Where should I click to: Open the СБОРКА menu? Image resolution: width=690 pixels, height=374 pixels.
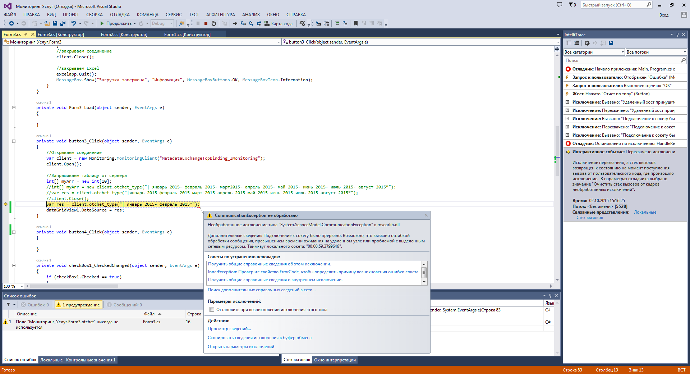click(x=95, y=15)
